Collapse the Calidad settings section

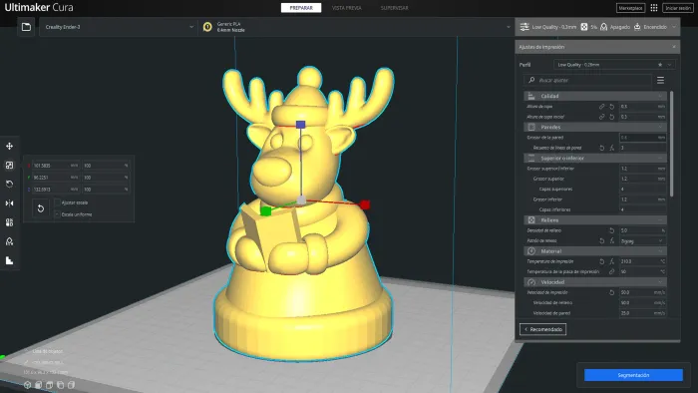point(595,96)
